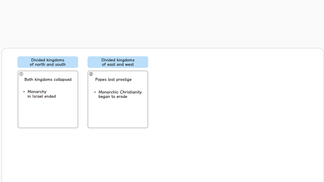
Task: Select the 'Popes lost prestige' text
Action: (113, 80)
